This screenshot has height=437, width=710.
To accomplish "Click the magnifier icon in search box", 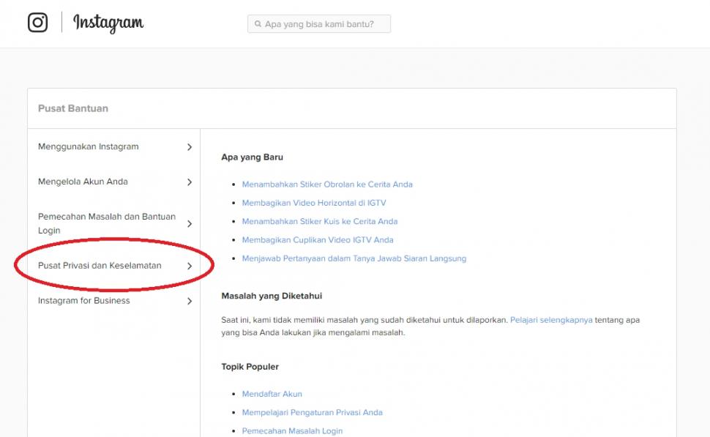I will pos(258,24).
